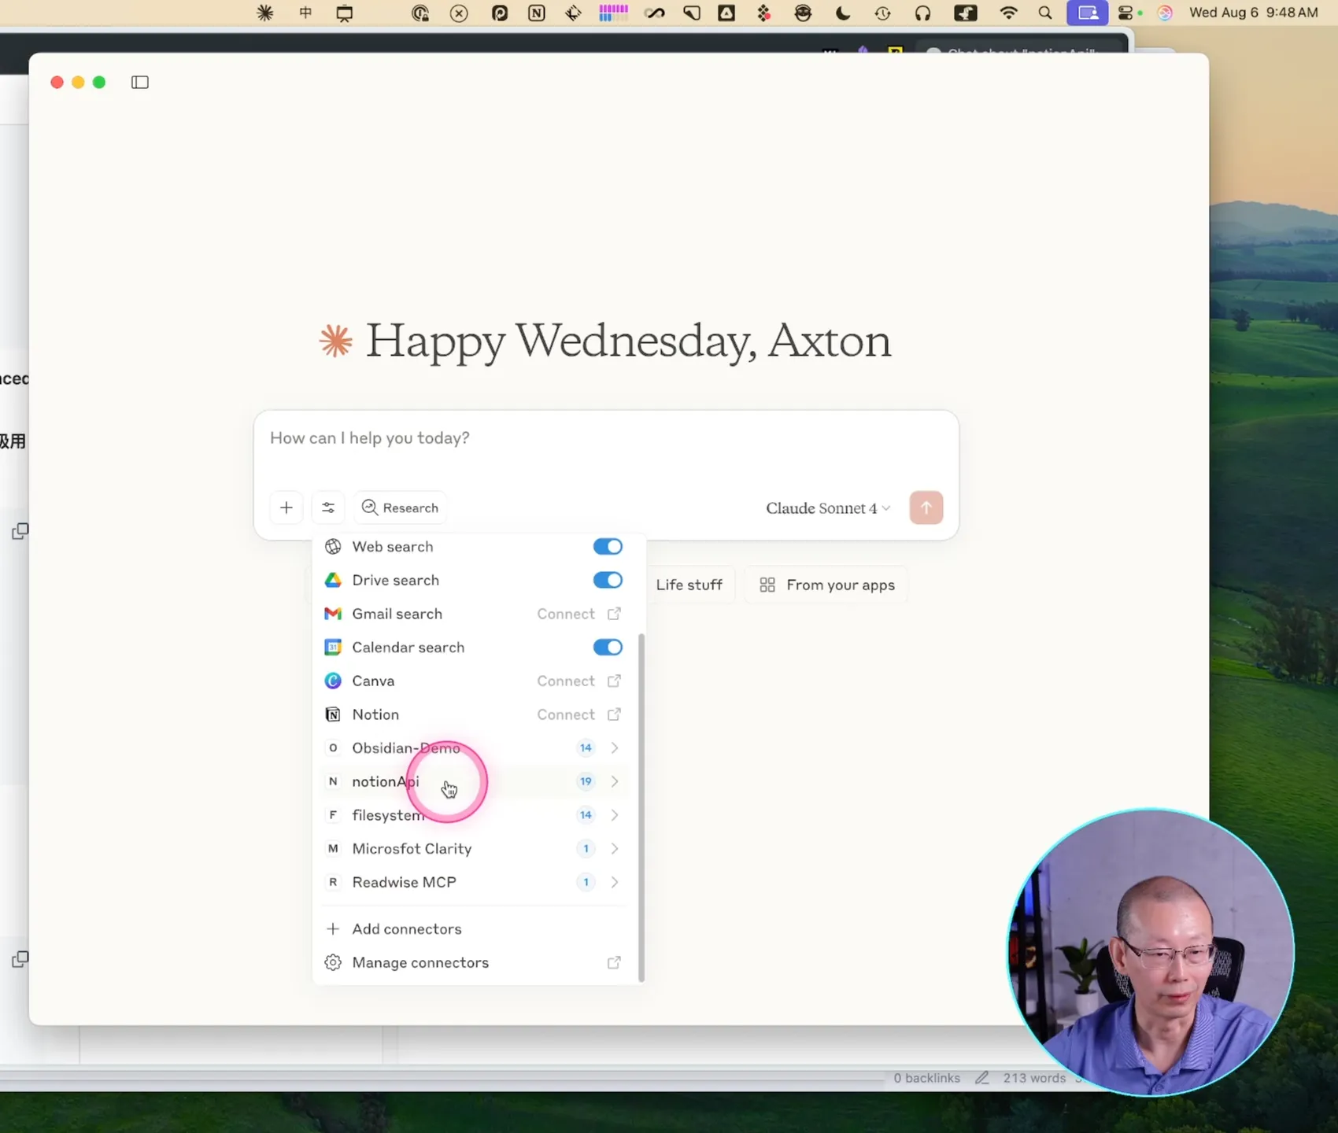Click the highlighted purple screen icon in menu bar
Viewport: 1338px width, 1133px height.
point(1088,13)
